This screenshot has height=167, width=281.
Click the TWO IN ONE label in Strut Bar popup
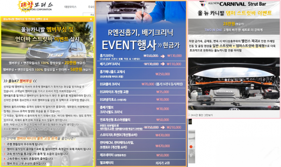[x=213, y=30]
